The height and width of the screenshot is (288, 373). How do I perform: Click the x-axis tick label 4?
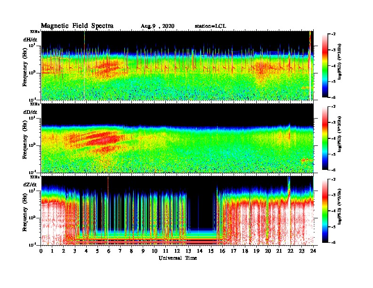[x=86, y=251]
